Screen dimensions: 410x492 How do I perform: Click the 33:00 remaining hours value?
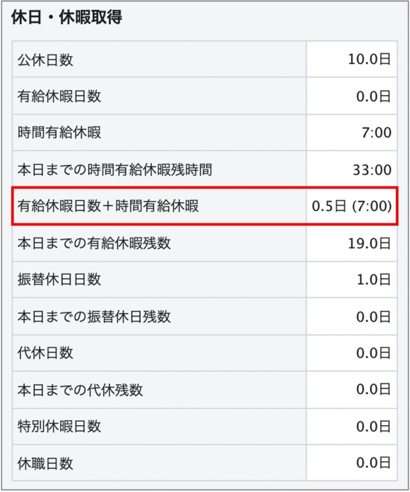pos(372,170)
